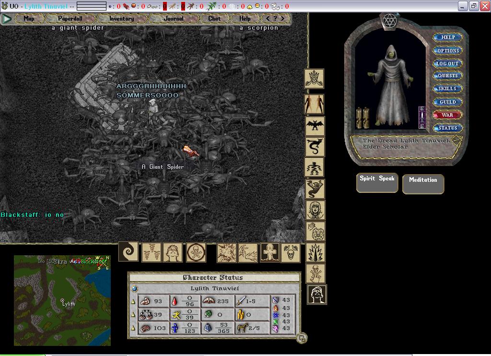Select the upturned face icon with dark border

point(317,295)
